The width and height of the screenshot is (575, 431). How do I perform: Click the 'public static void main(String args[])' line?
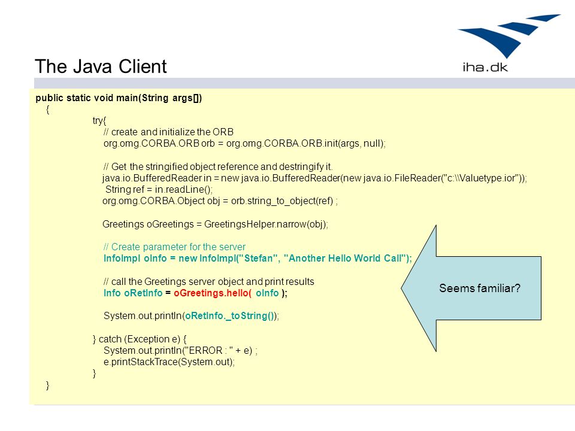[x=119, y=98]
